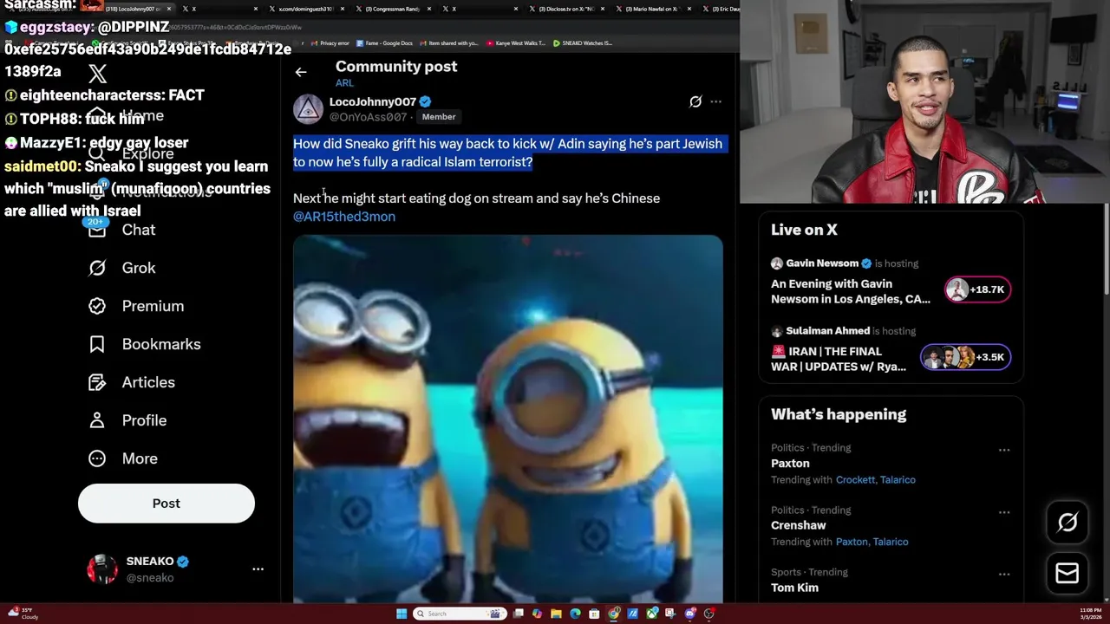Click the Windows Start button
1110x624 pixels.
click(x=402, y=614)
